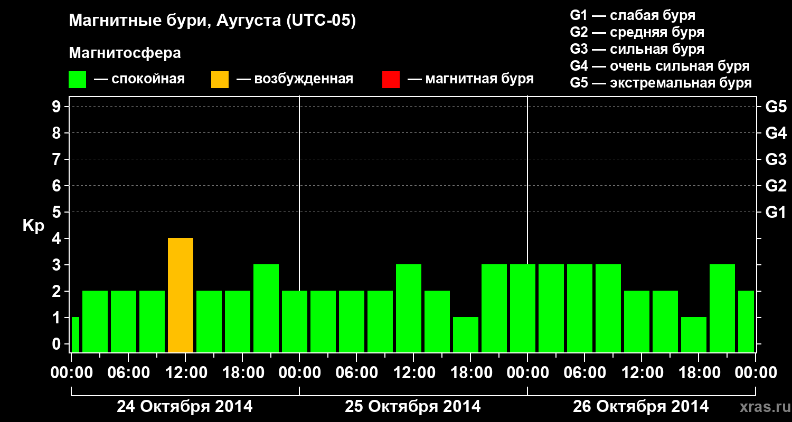Click the '26 Октября 2014' date label

pyautogui.click(x=641, y=407)
